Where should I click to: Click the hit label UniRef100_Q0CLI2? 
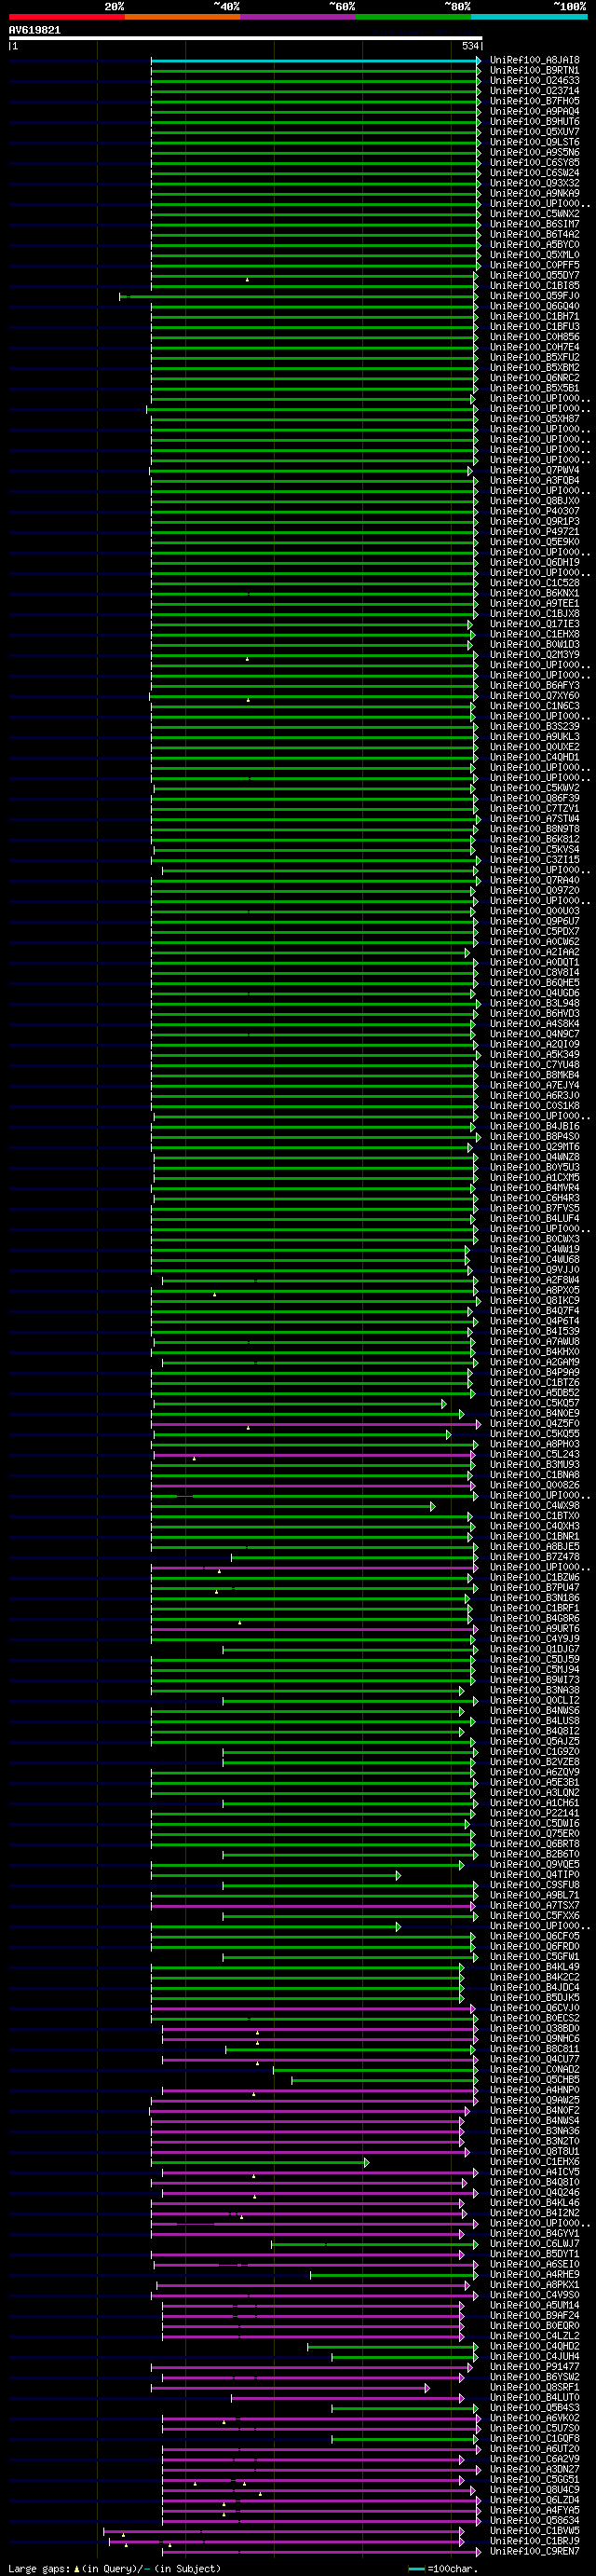coord(534,1700)
